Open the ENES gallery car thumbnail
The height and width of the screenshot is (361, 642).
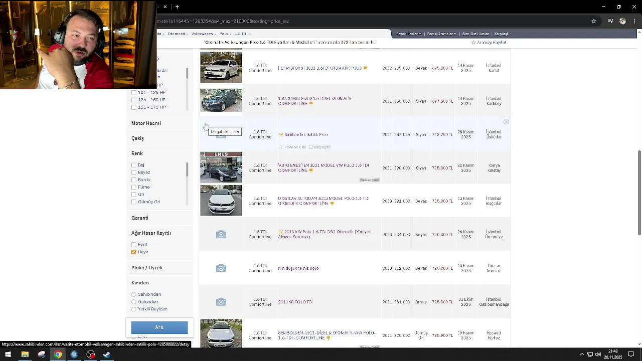pos(221,167)
